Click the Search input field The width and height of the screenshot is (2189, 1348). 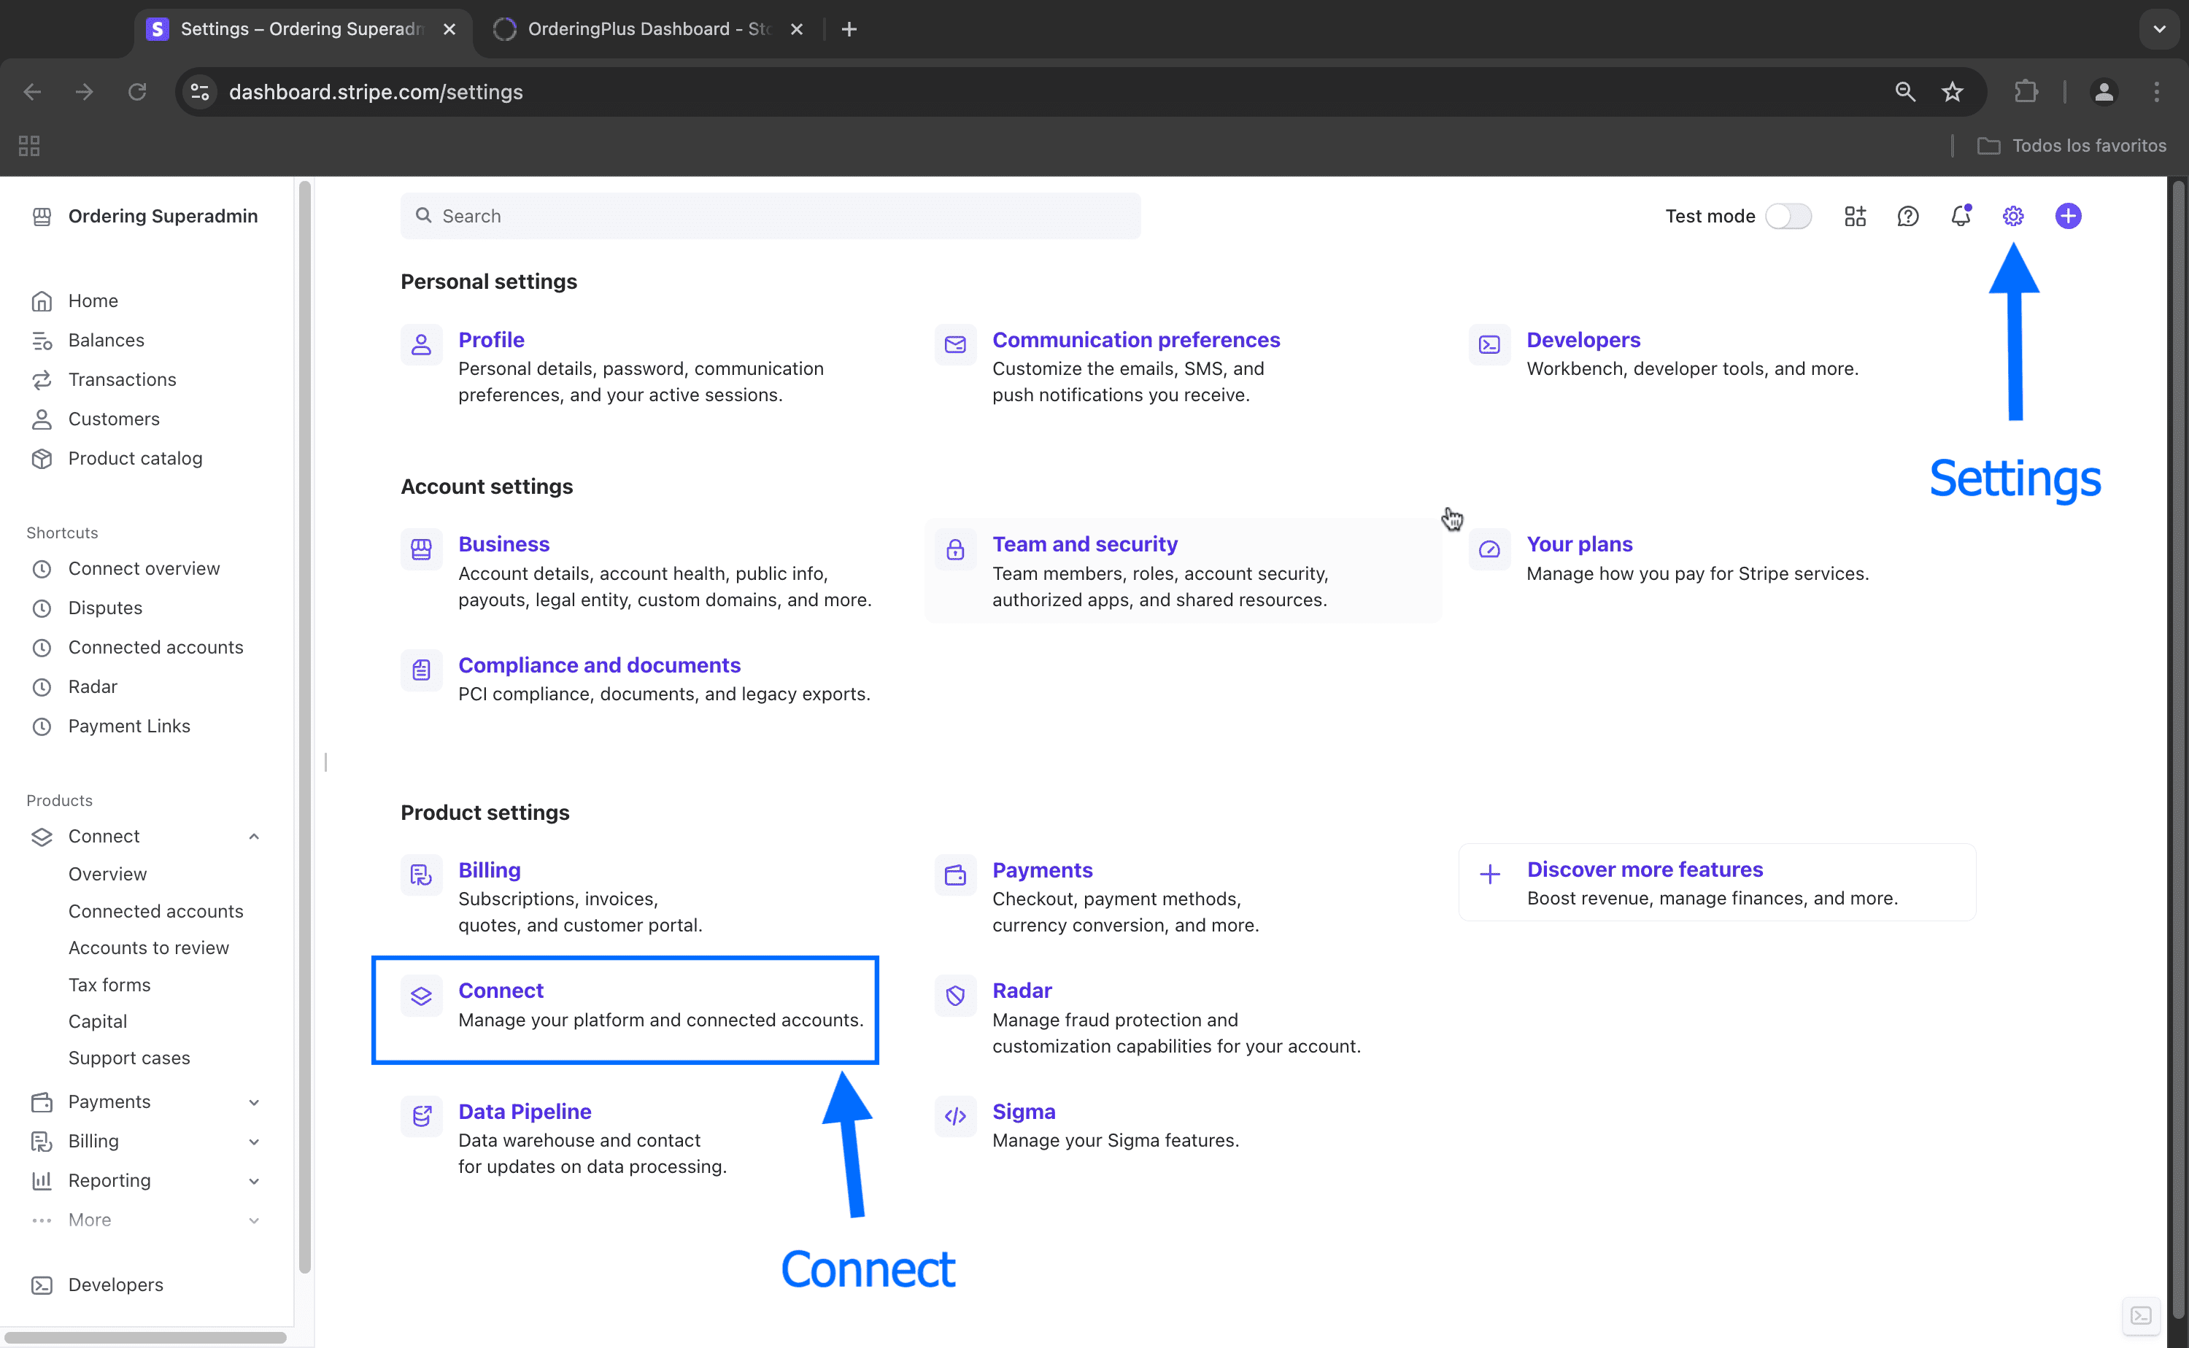pos(771,216)
